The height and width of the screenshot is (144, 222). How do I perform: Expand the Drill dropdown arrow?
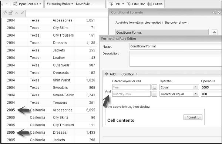coord(123,4)
